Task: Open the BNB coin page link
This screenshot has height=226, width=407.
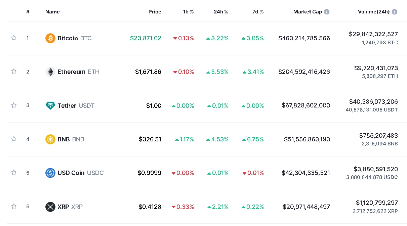Action: point(65,139)
